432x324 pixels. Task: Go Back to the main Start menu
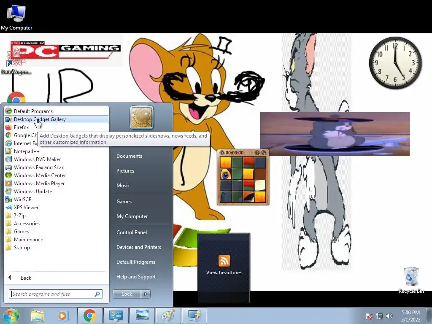(57, 278)
